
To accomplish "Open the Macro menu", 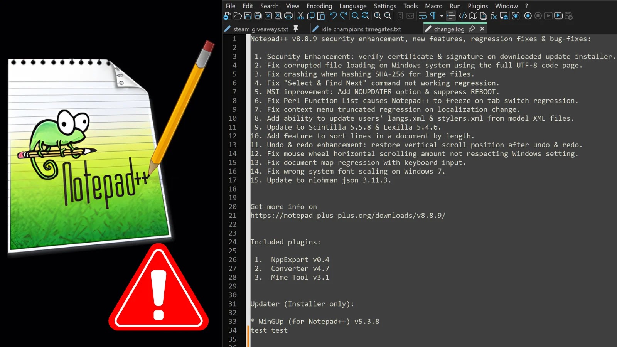I will (433, 6).
